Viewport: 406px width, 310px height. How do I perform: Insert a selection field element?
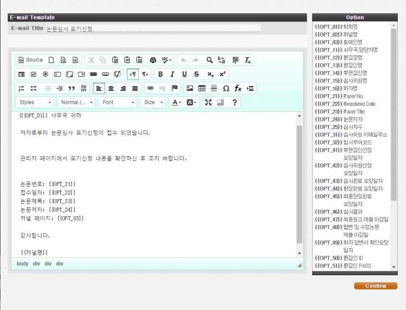coord(81,74)
